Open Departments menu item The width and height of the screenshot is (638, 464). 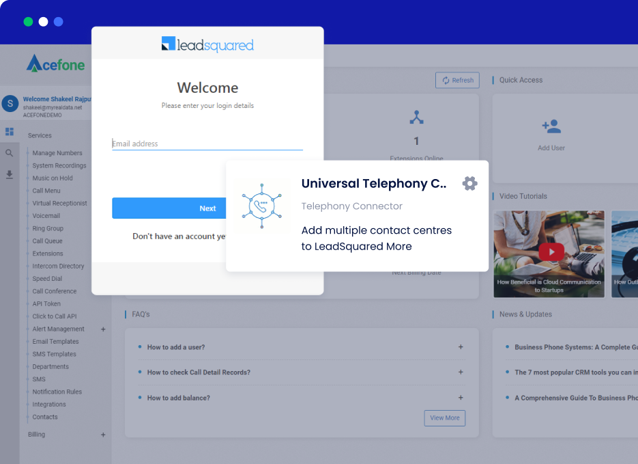(x=50, y=367)
